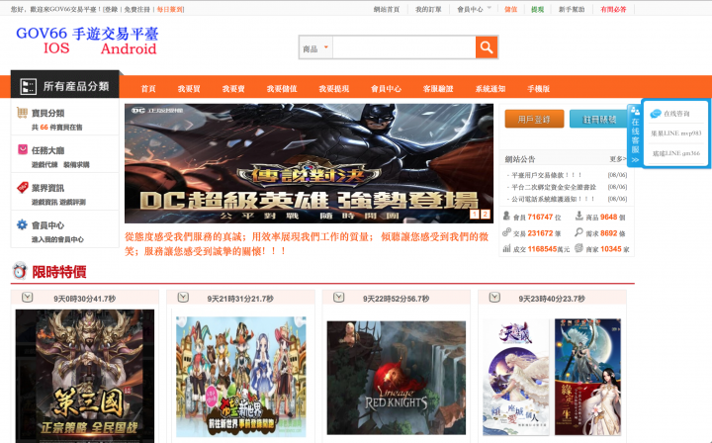Switch the banner to slide 1

pos(475,215)
